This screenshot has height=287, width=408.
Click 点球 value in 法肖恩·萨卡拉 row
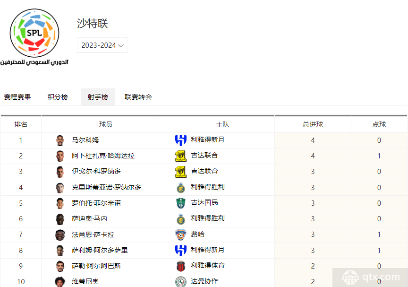pyautogui.click(x=379, y=235)
